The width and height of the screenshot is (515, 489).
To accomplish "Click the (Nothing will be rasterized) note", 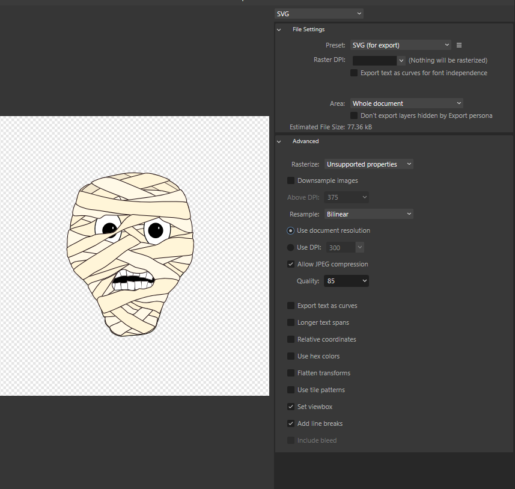I will tap(448, 60).
